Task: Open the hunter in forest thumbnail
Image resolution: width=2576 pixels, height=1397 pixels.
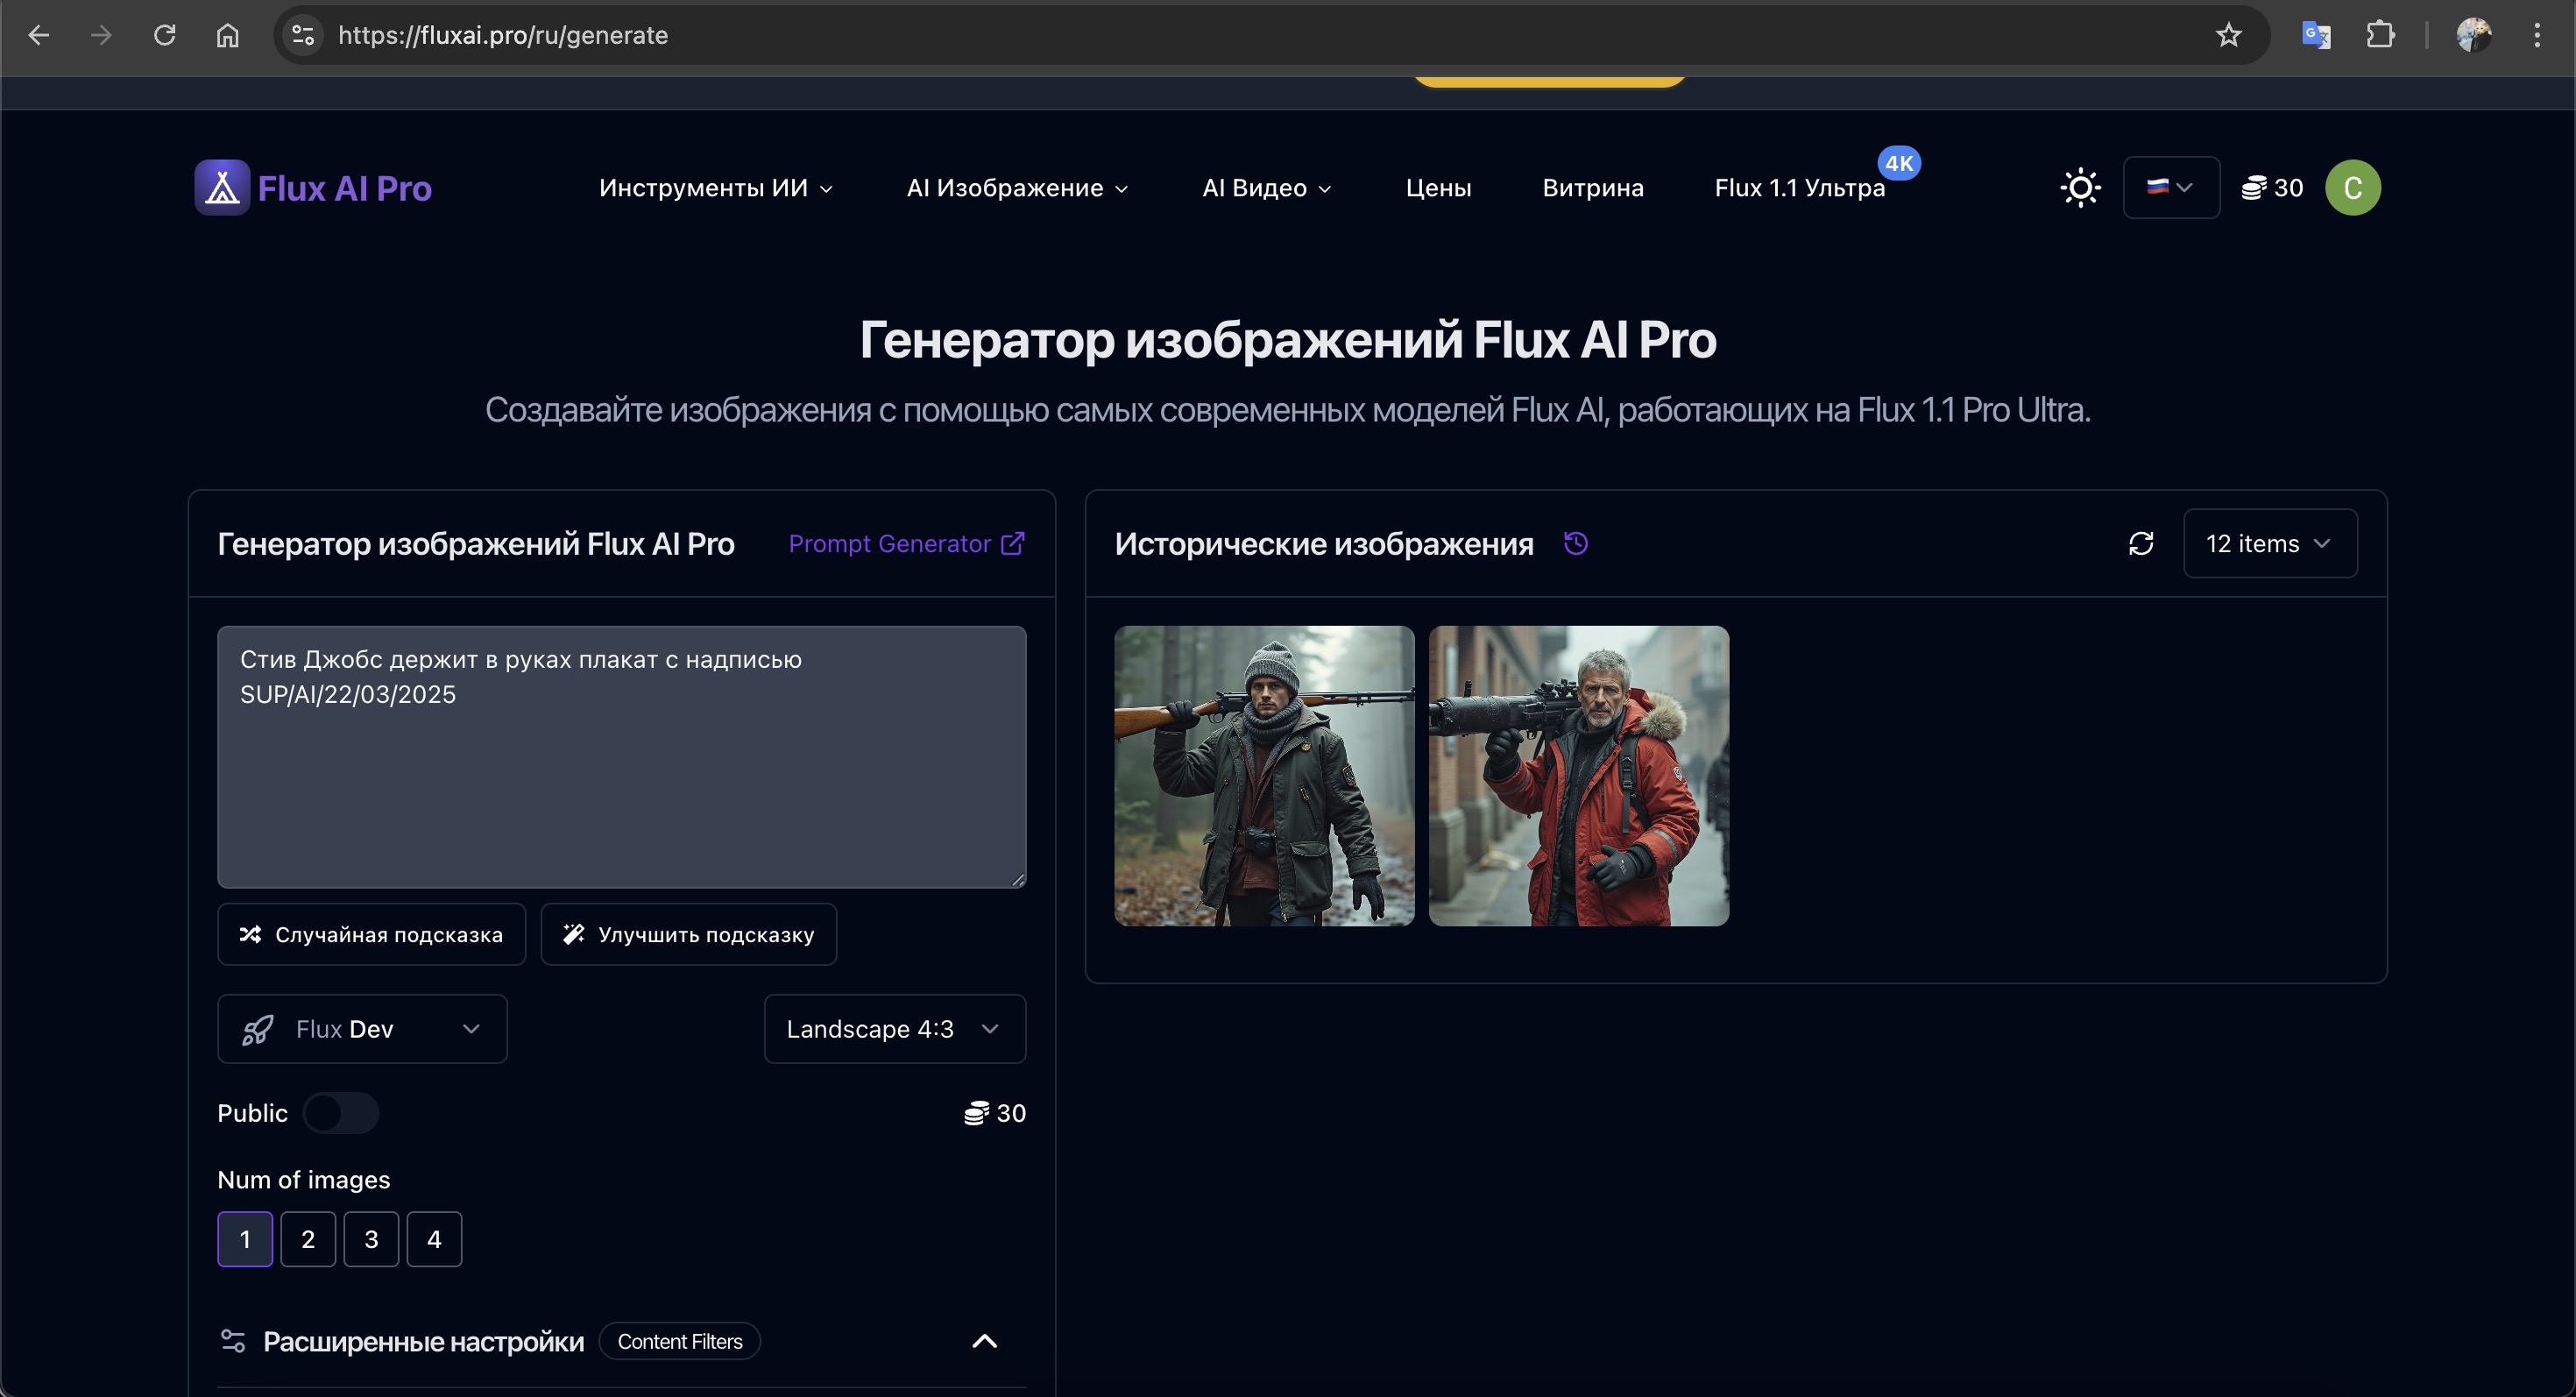Action: (1264, 776)
